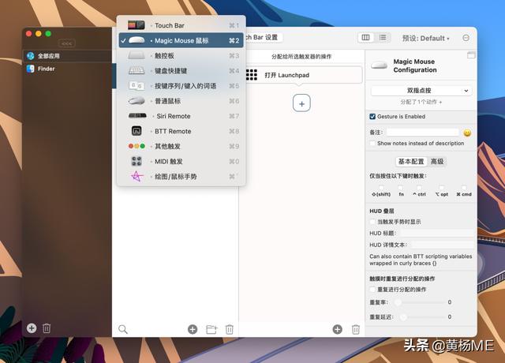505x363 pixels.
Task: Pick 键盘快捷键 from trigger menu
Action: pyautogui.click(x=181, y=71)
